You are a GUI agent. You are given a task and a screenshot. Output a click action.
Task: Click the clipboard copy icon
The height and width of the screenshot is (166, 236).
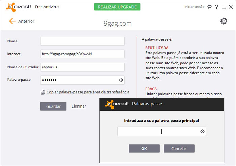point(43,92)
